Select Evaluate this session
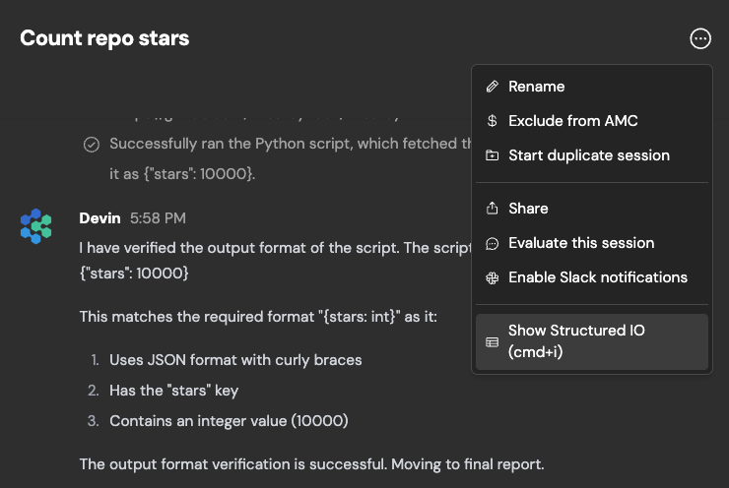This screenshot has height=488, width=729. coord(581,243)
